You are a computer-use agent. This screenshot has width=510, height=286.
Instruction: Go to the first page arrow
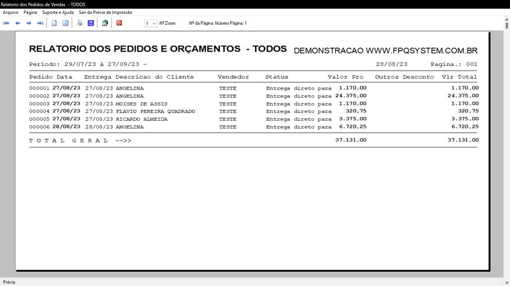6,23
